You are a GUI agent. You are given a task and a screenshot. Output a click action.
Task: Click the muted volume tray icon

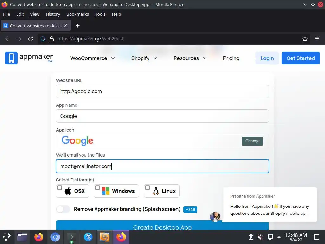point(261,237)
